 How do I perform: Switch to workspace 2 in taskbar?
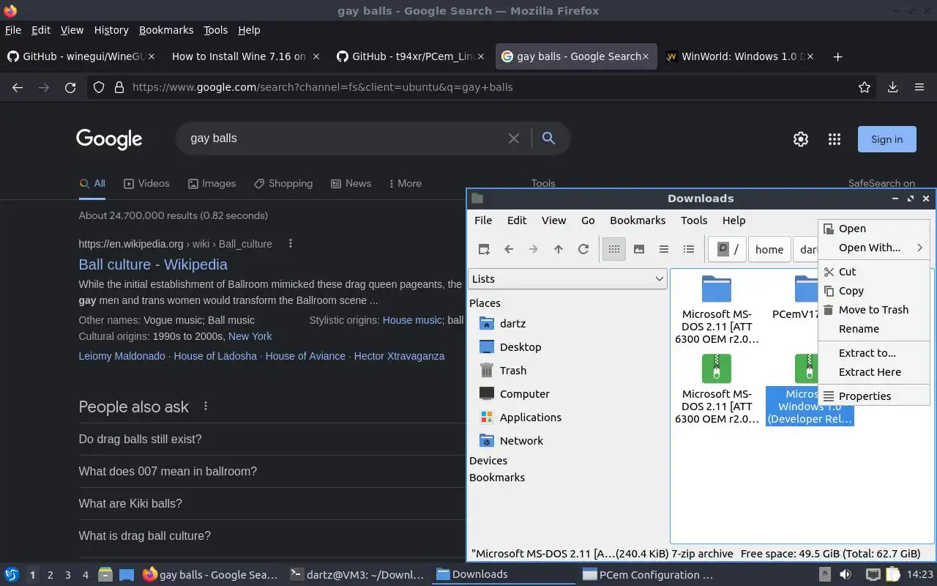click(50, 575)
